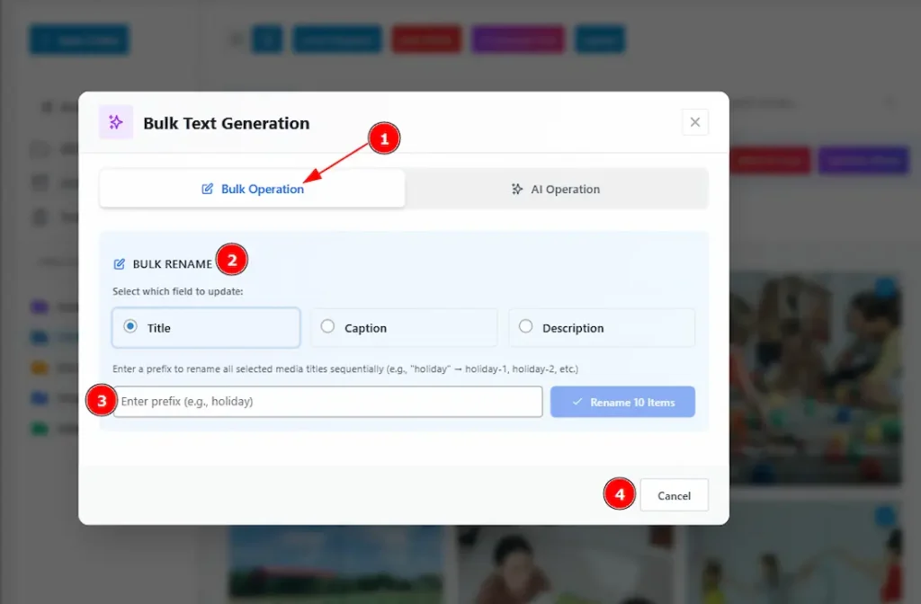
Task: Open the bottom-left image thumbnail behind the dialog
Action: coord(335,566)
